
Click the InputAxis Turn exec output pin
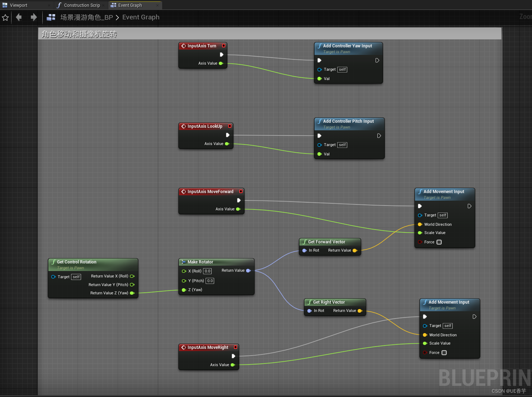point(222,55)
